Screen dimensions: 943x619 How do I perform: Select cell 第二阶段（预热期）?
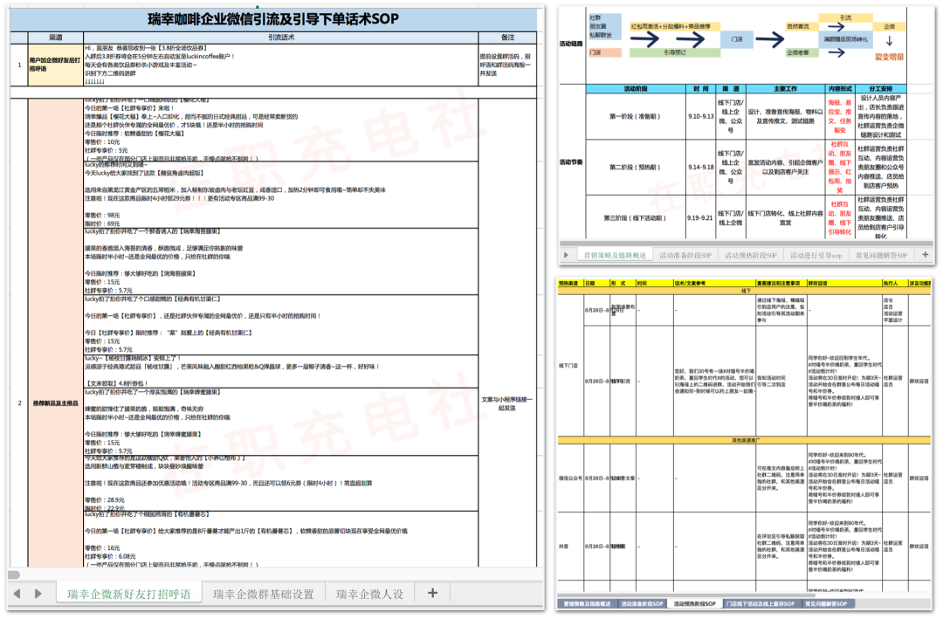(636, 168)
